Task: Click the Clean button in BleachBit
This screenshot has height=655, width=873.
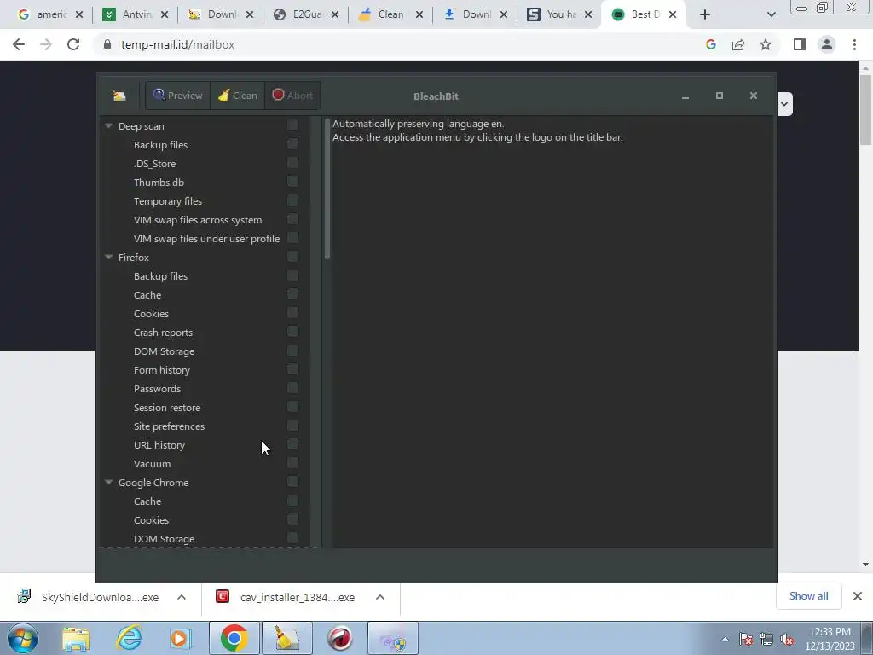Action: [238, 96]
